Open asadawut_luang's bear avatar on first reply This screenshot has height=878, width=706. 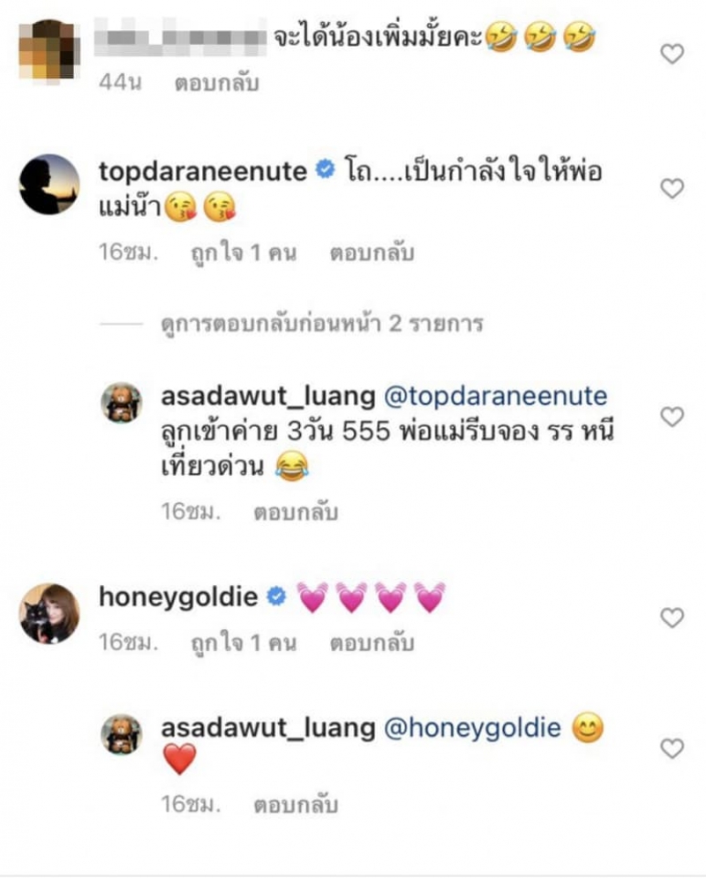121,402
